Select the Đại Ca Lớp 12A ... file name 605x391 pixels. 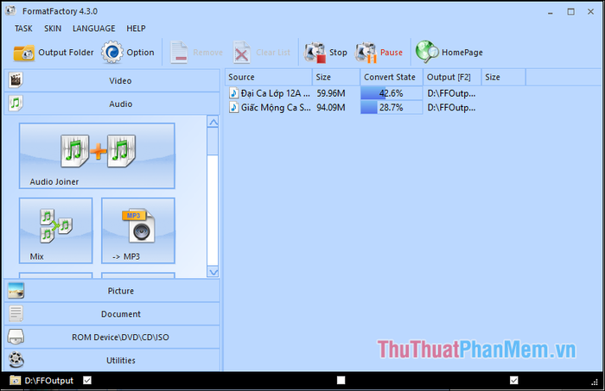tap(276, 93)
